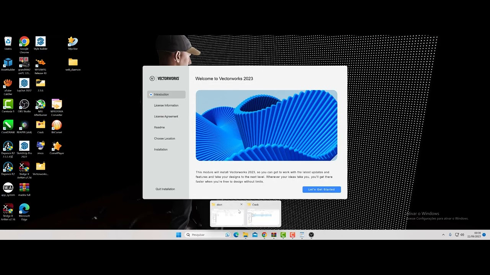
Task: Click Quit Installation in the installer
Action: tap(165, 189)
